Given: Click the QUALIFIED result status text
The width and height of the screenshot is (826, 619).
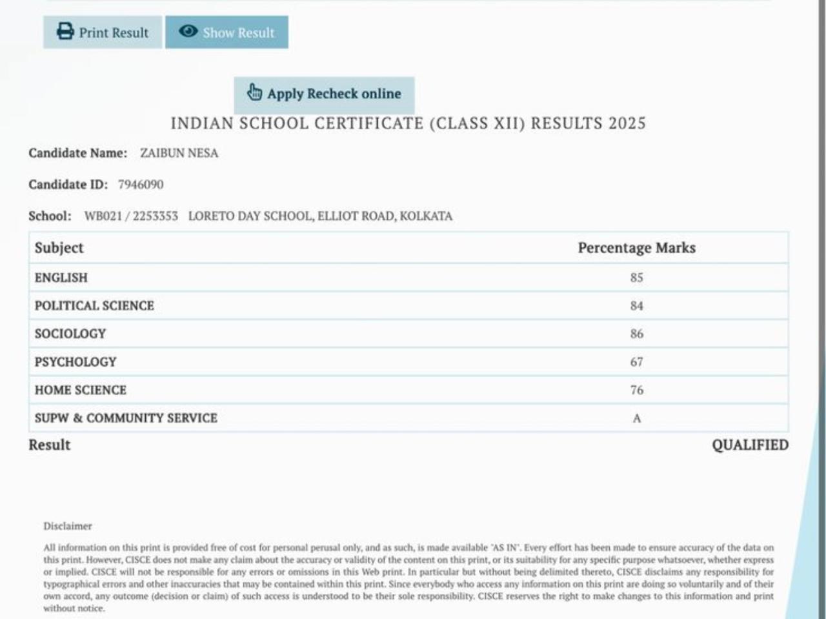Looking at the screenshot, I should (x=749, y=445).
